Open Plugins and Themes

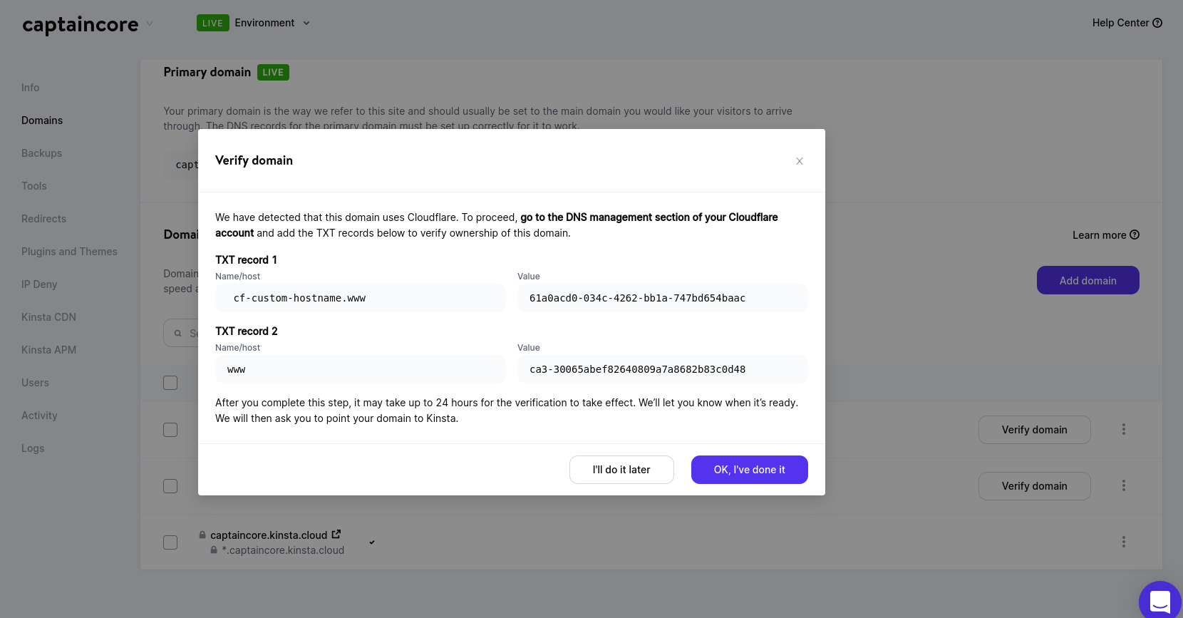point(69,252)
